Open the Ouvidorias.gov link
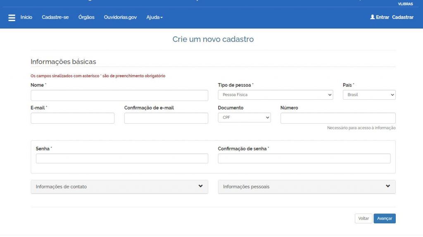The height and width of the screenshot is (237, 423). 120,17
